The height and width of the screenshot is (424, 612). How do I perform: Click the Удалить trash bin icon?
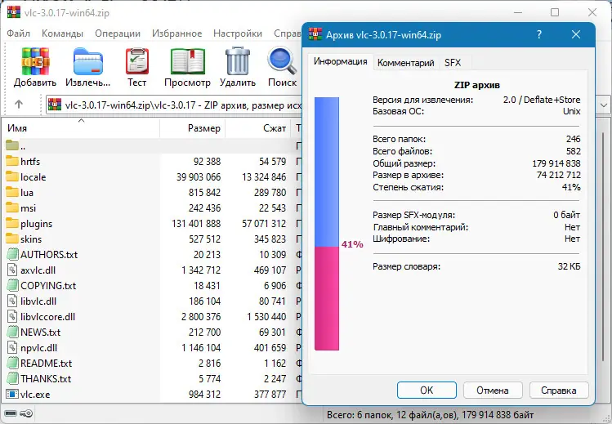[237, 60]
